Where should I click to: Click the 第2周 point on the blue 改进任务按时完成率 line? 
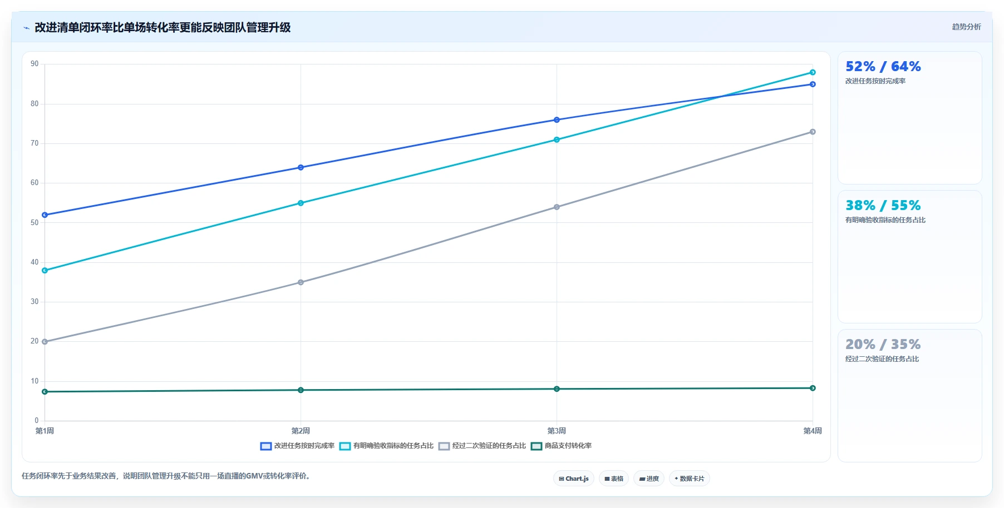click(x=301, y=167)
